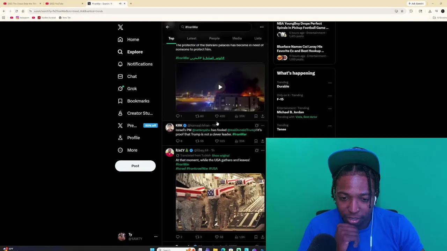The image size is (447, 251).
Task: Open the Explore page
Action: click(x=130, y=52)
